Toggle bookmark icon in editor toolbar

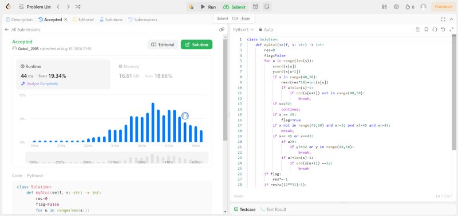[x=427, y=30]
